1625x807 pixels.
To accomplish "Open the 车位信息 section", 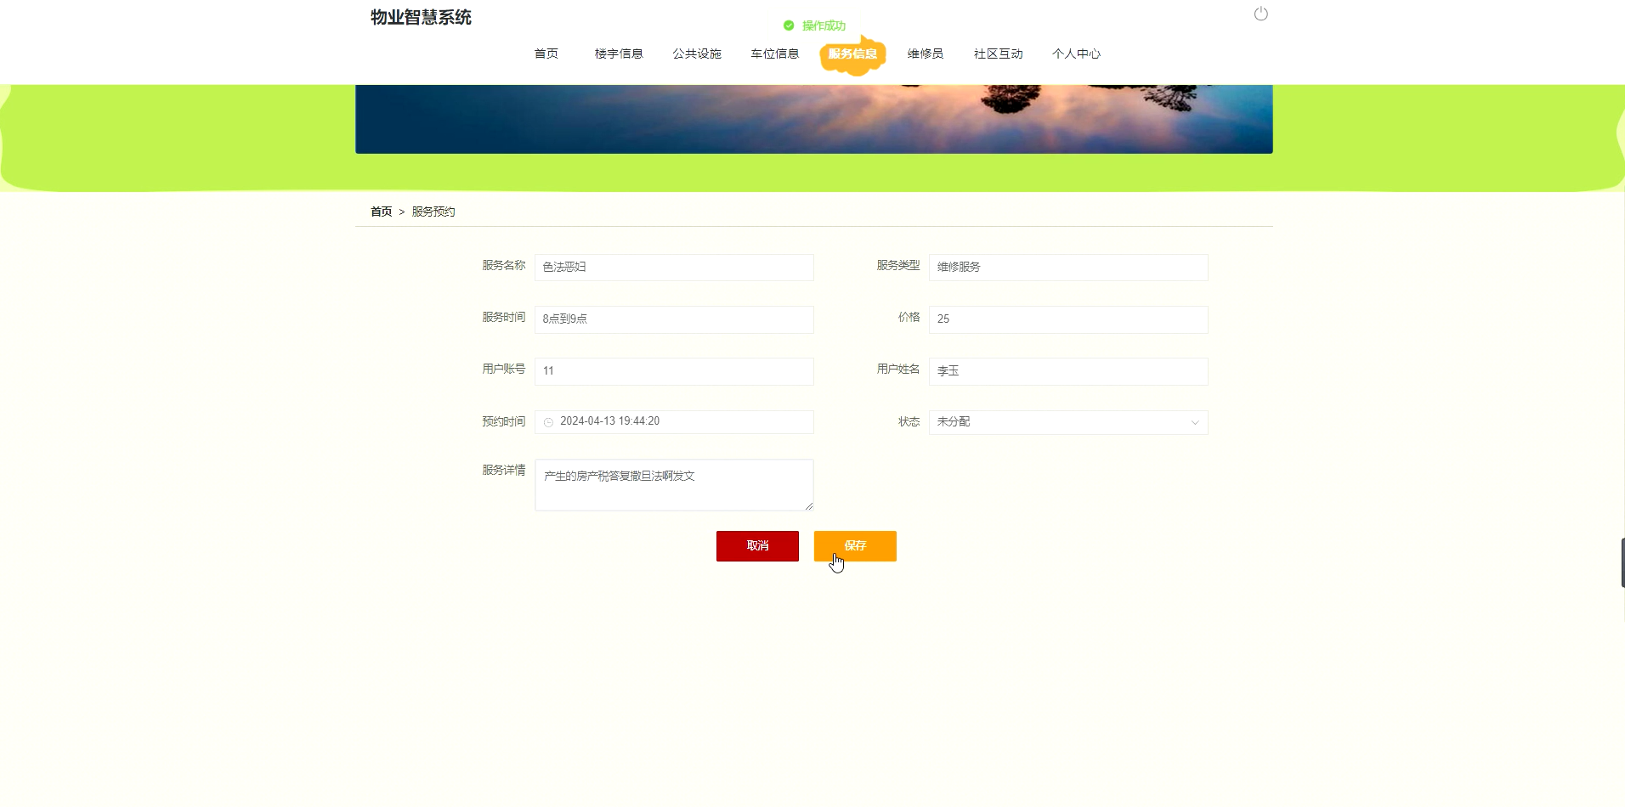I will click(x=774, y=54).
